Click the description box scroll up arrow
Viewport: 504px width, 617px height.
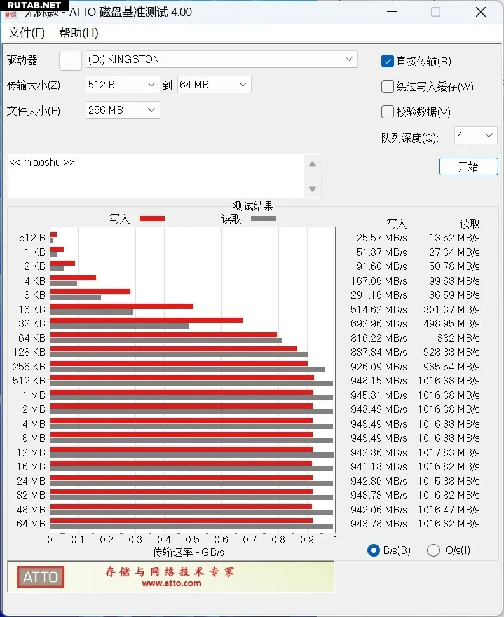(x=312, y=165)
